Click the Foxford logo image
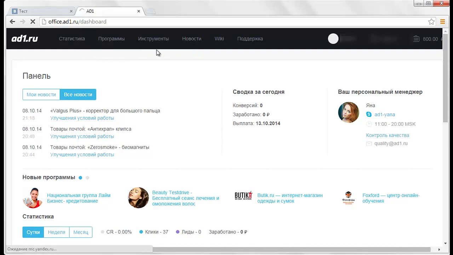 [349, 198]
